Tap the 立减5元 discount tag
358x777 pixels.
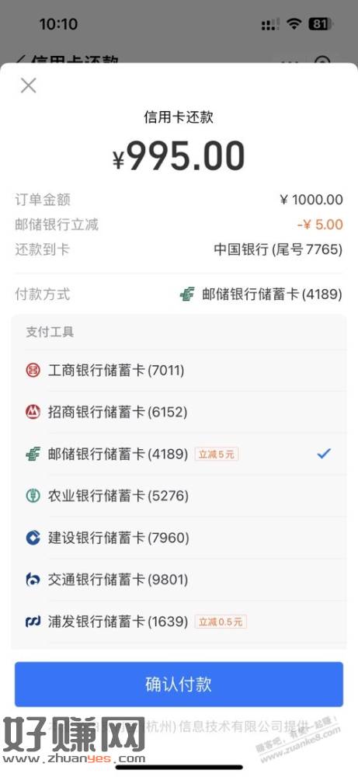(217, 454)
